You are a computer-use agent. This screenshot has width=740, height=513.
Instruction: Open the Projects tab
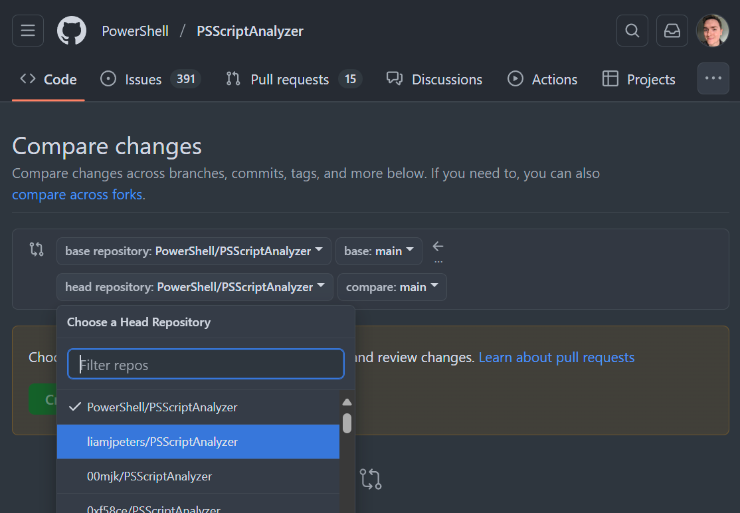[638, 79]
